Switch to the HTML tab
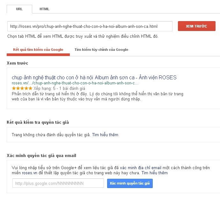 pos(44,9)
